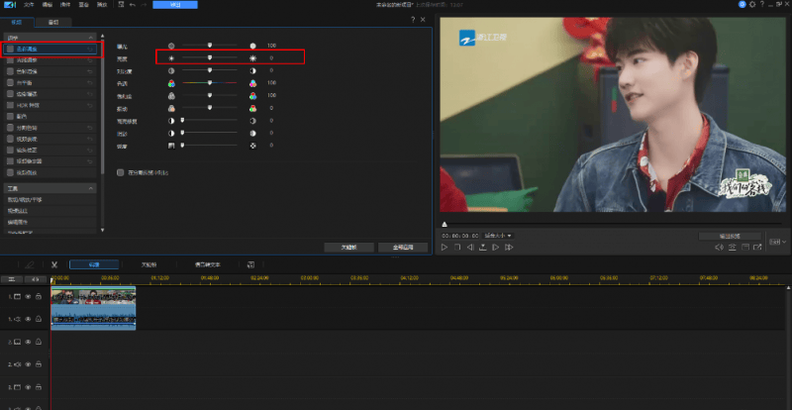Viewport: 792px width, 410px height.
Task: Step to the previous frame
Action: coord(469,247)
